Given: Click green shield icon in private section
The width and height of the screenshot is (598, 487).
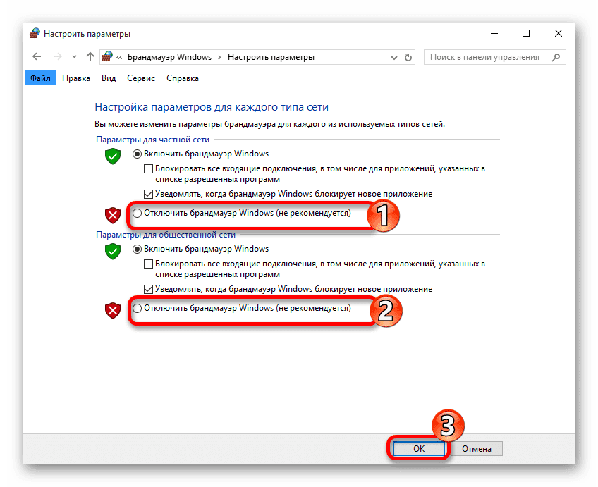Looking at the screenshot, I should click(113, 156).
